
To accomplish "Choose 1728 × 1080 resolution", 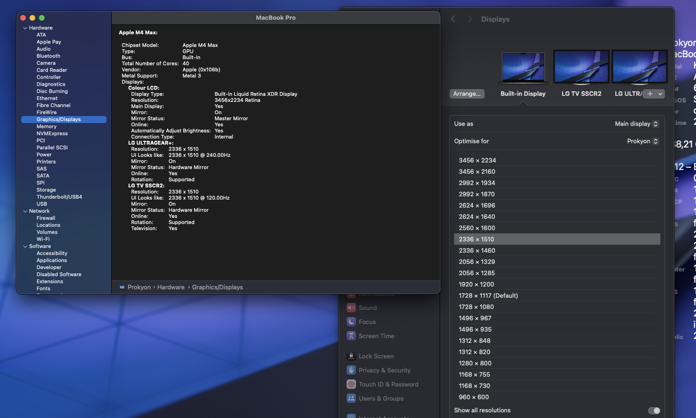I will point(557,307).
